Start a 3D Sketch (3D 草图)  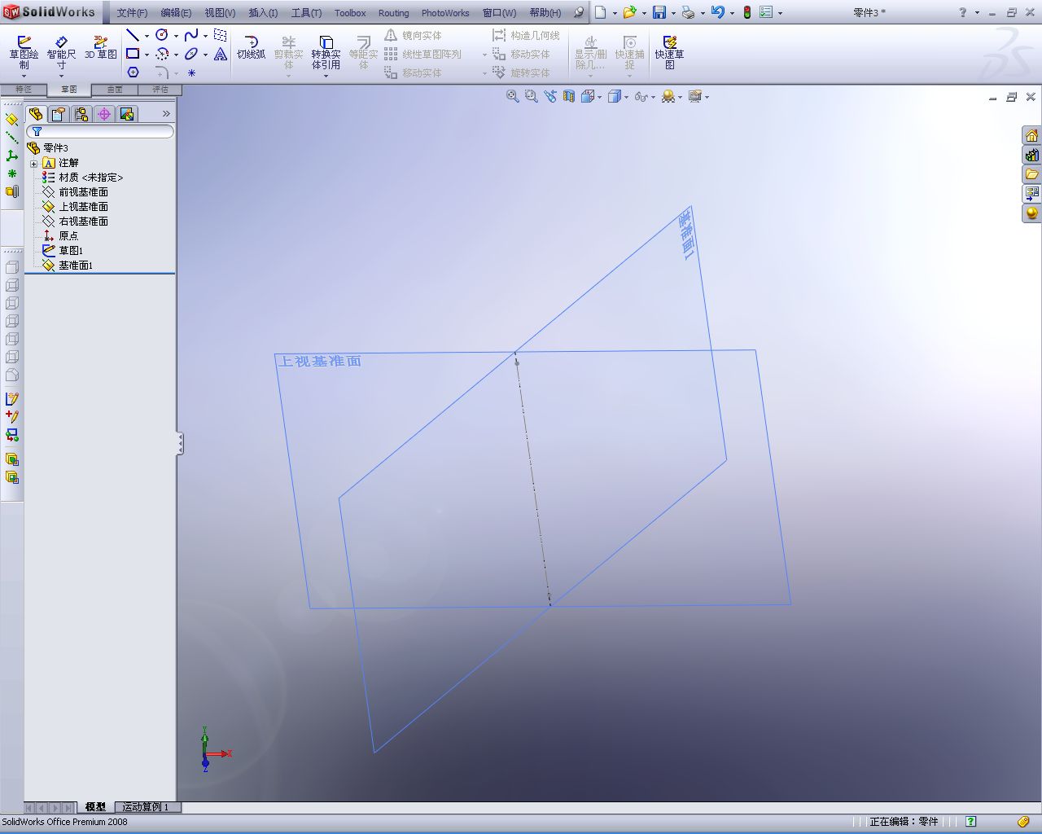click(101, 47)
